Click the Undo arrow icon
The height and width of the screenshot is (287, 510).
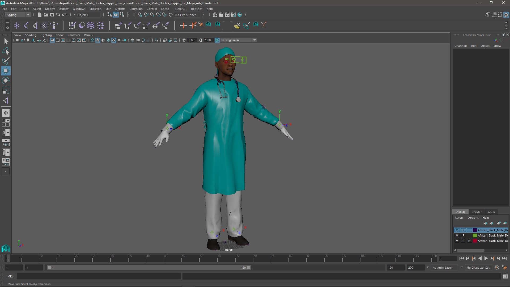click(58, 15)
